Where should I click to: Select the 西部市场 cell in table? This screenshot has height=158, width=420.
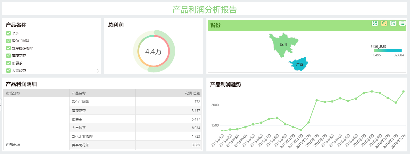[13, 145]
